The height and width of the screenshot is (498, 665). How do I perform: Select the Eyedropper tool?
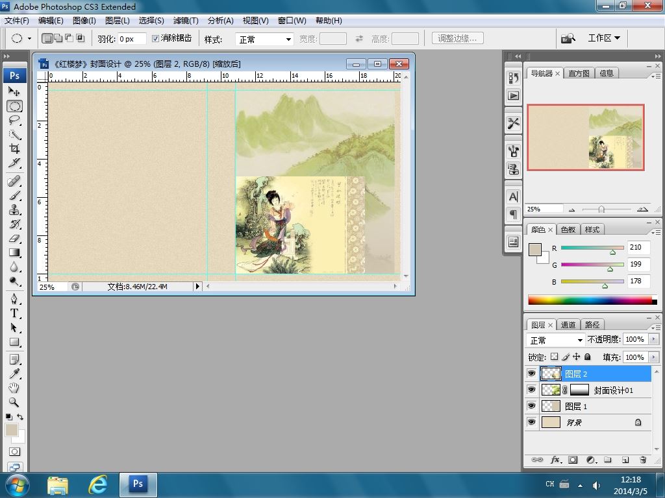(14, 373)
